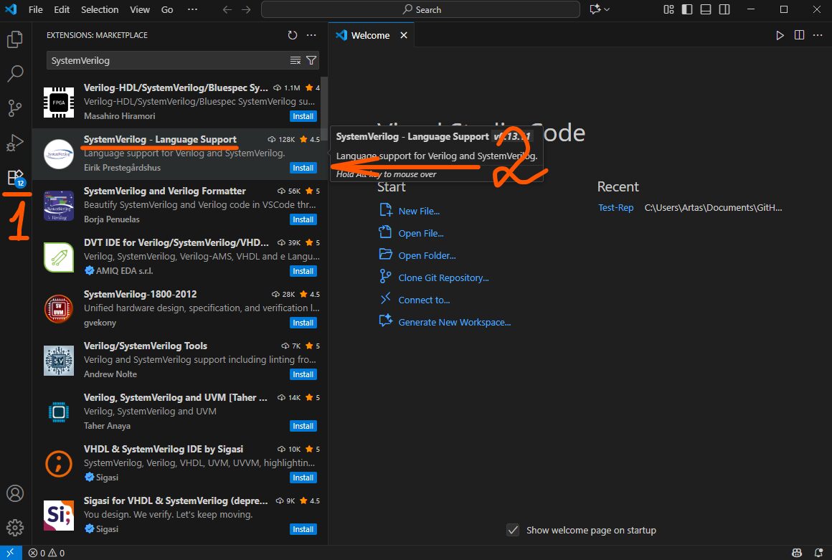Click Open File link
832x560 pixels.
(421, 233)
